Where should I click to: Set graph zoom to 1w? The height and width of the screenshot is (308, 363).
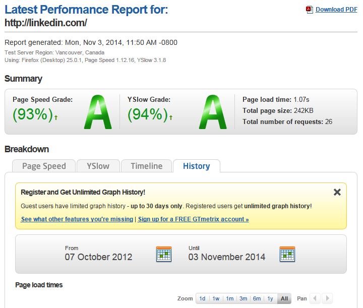click(x=216, y=298)
